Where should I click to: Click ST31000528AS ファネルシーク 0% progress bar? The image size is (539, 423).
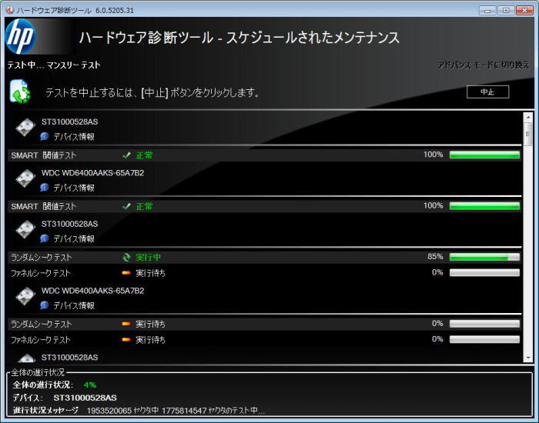[484, 272]
